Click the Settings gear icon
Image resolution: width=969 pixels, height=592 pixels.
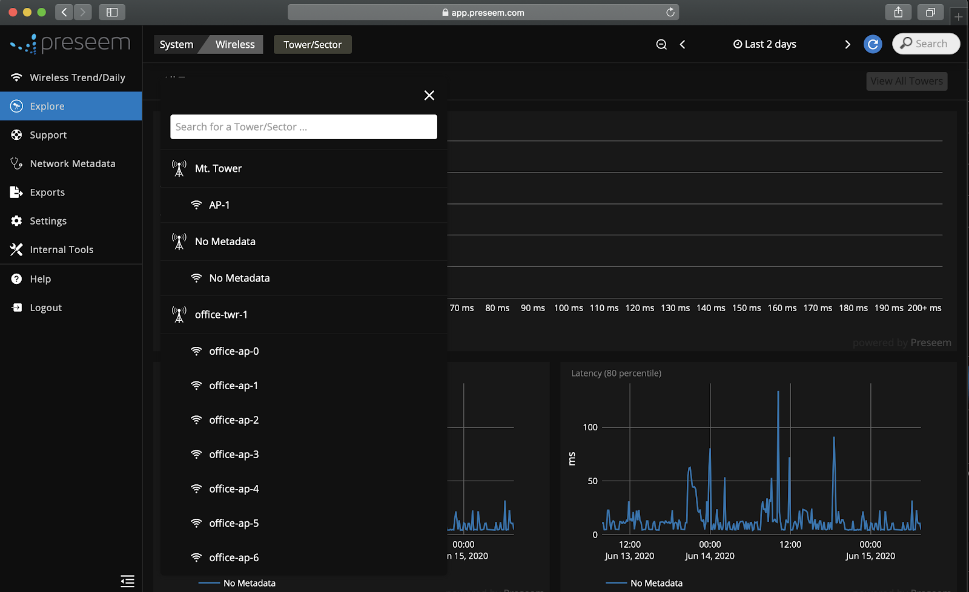(16, 221)
